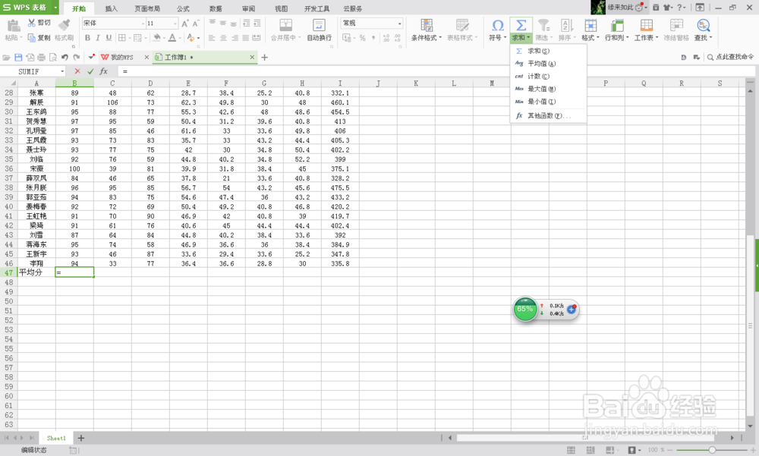759x456 pixels.
Task: Switch to the 页面布局 ribbon tab
Action: point(147,8)
